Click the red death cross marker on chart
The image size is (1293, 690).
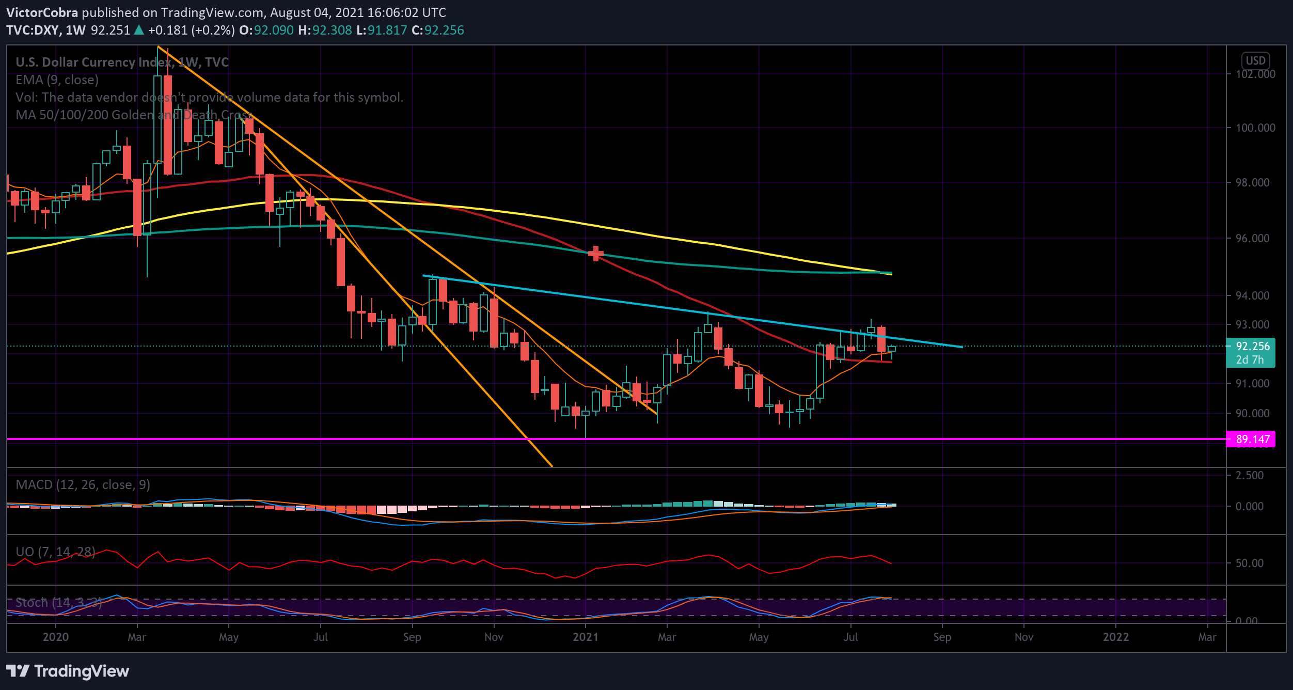pyautogui.click(x=596, y=254)
